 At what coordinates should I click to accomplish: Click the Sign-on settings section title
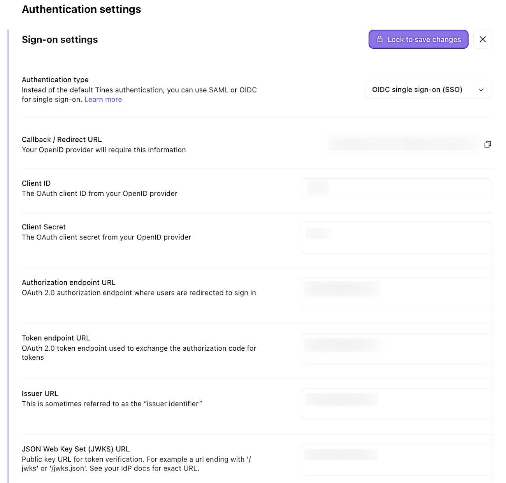[60, 40]
